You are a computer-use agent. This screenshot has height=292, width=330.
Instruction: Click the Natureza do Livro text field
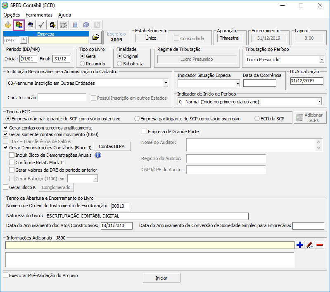pyautogui.click(x=147, y=216)
